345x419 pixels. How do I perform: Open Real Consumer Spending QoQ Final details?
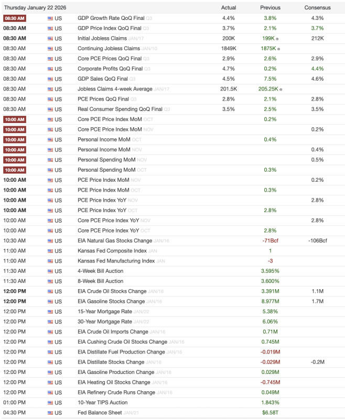[120, 109]
